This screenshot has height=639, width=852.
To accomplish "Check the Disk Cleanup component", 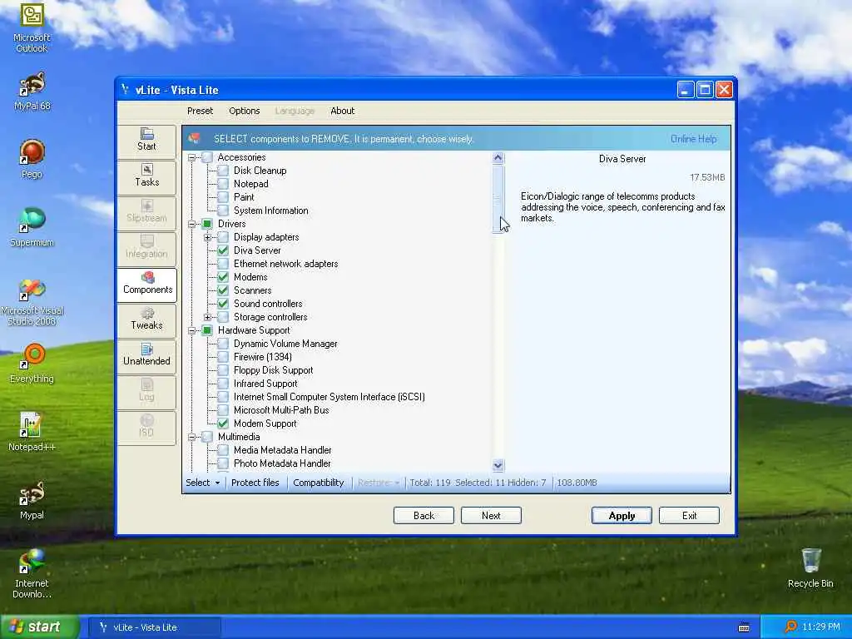I will pyautogui.click(x=223, y=171).
